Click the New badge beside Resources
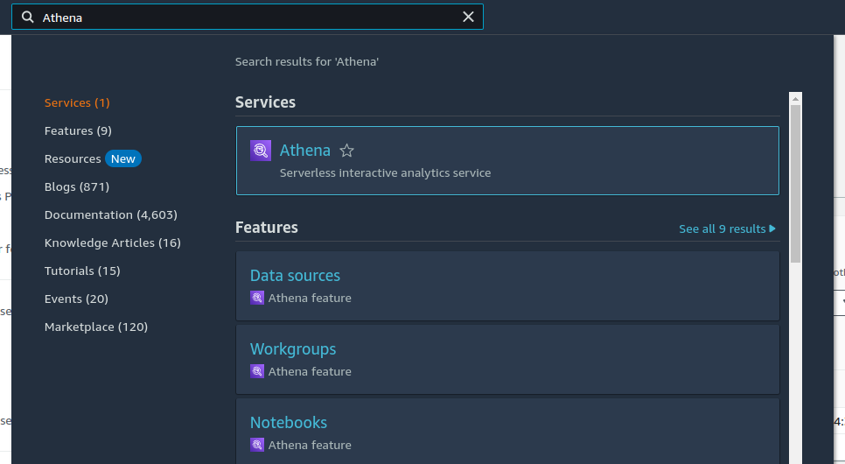 122,158
